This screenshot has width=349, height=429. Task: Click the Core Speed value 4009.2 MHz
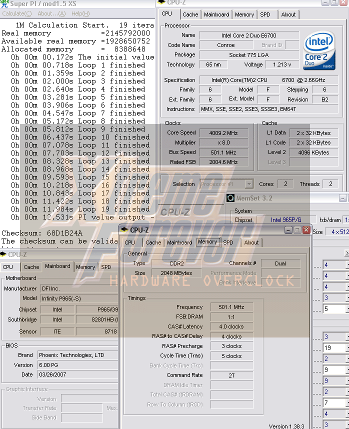223,133
